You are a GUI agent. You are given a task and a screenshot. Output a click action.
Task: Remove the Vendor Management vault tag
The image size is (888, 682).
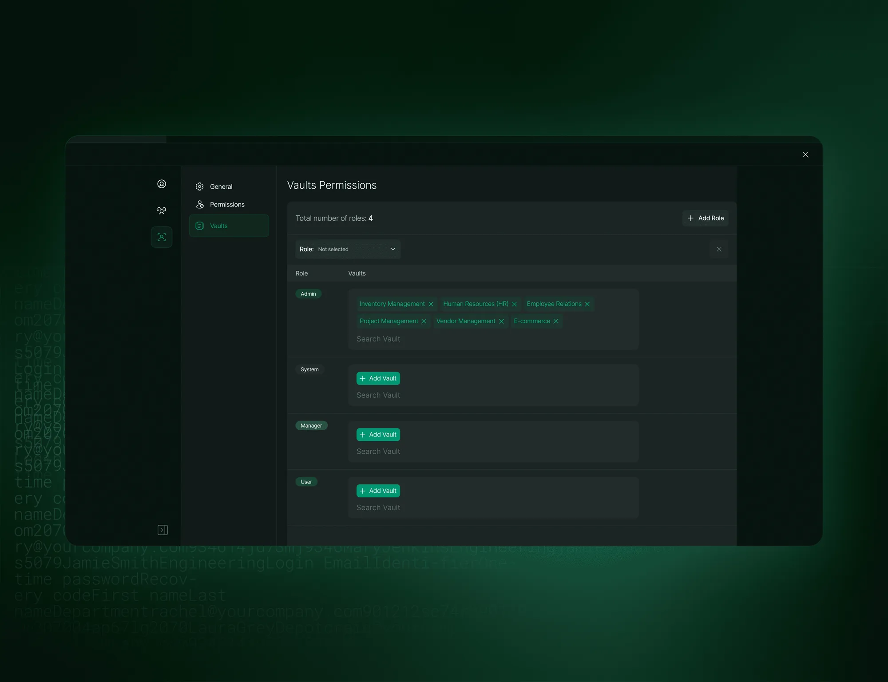501,321
